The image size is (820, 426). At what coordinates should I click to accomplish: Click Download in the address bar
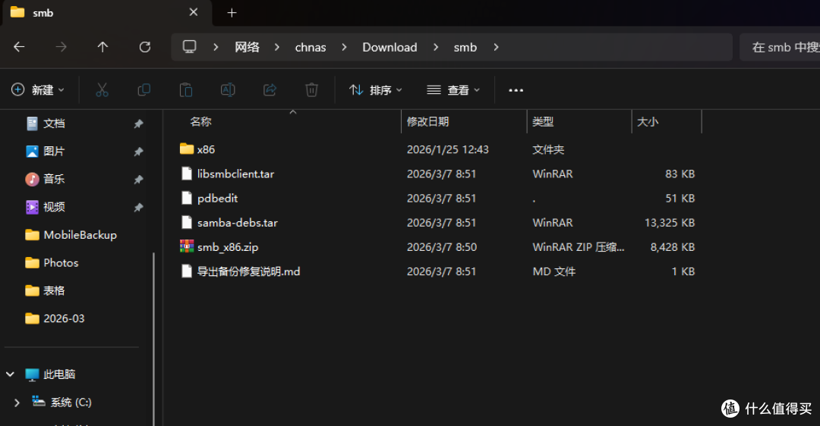click(389, 47)
